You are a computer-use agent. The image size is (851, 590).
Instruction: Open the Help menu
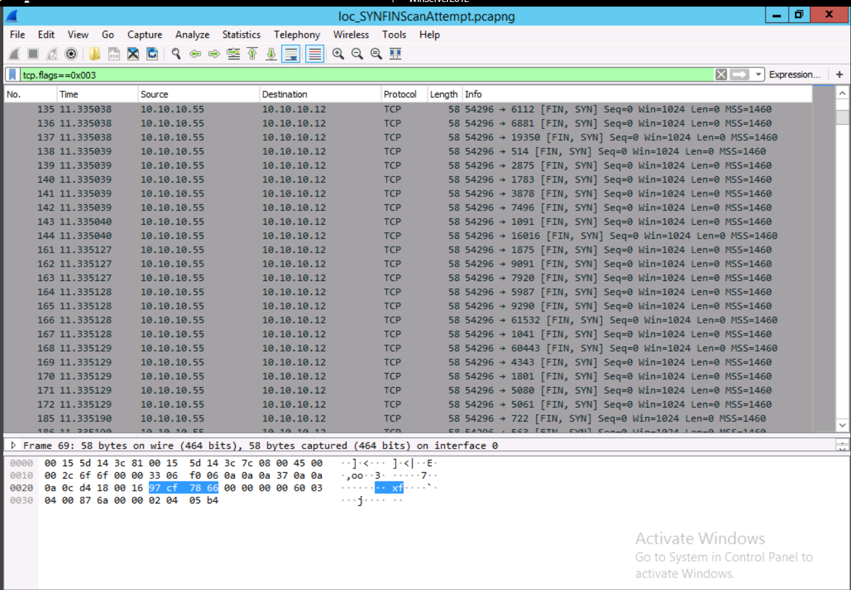pyautogui.click(x=429, y=34)
